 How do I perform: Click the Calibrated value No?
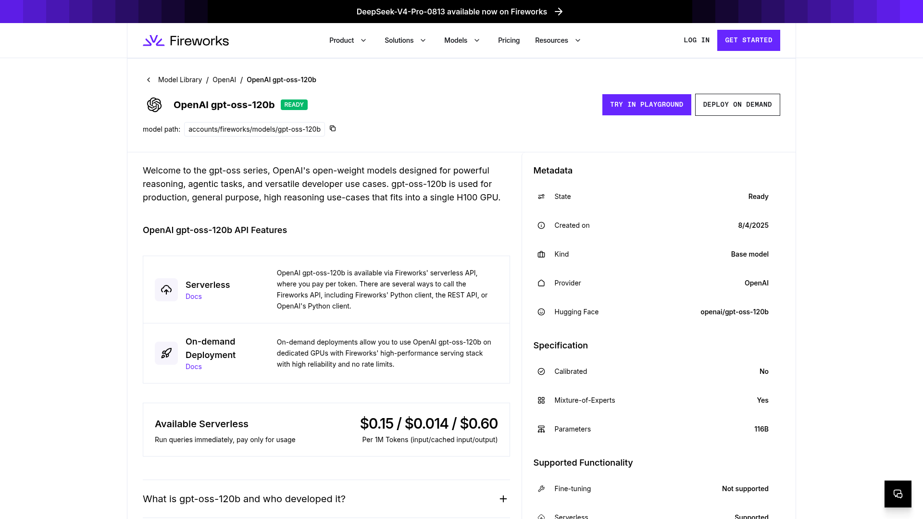coord(764,371)
